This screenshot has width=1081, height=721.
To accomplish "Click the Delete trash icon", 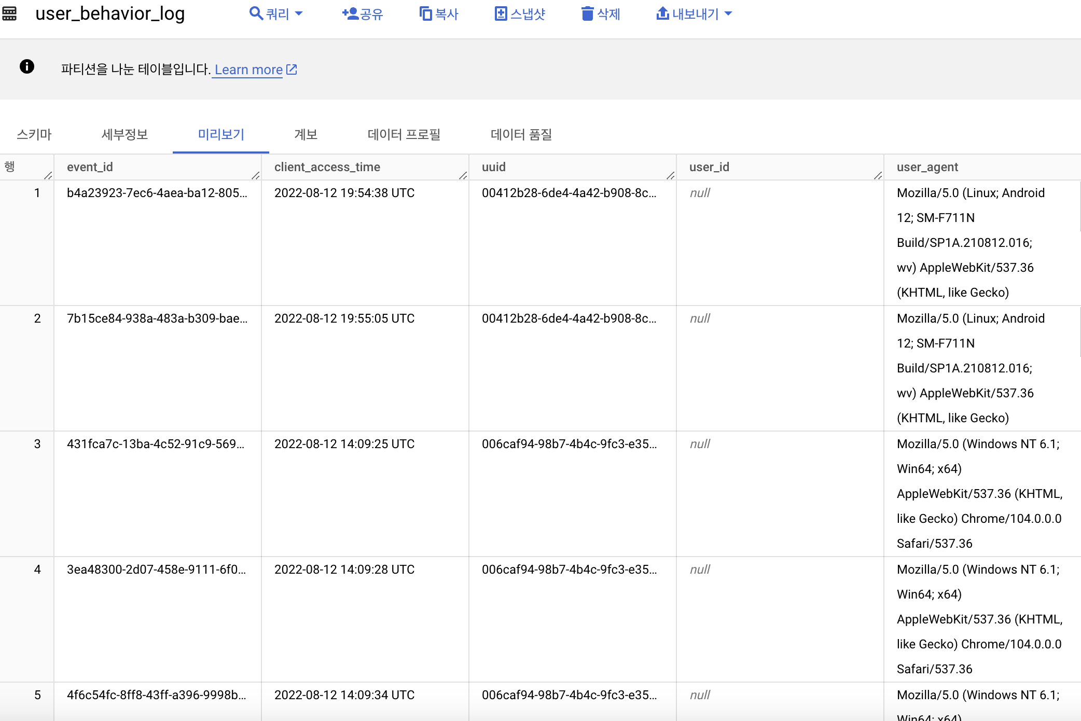I will 587,13.
